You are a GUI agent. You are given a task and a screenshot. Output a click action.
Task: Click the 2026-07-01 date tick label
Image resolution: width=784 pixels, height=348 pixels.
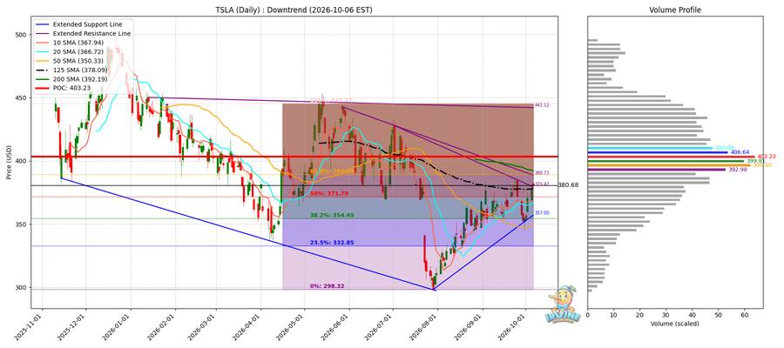tap(380, 327)
